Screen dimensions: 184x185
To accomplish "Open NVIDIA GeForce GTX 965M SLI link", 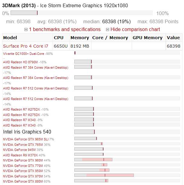I will point(26,139).
